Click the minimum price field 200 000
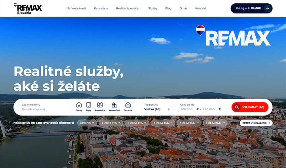Viewport: 286px width, 168px height. pos(186,109)
